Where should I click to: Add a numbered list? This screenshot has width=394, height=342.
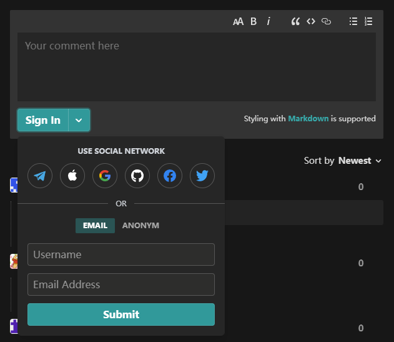pos(368,21)
